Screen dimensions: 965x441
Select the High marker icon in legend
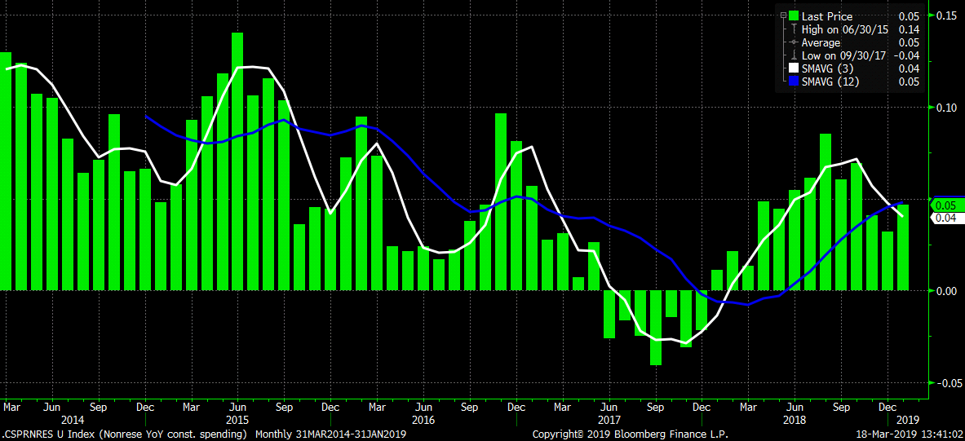tap(794, 29)
